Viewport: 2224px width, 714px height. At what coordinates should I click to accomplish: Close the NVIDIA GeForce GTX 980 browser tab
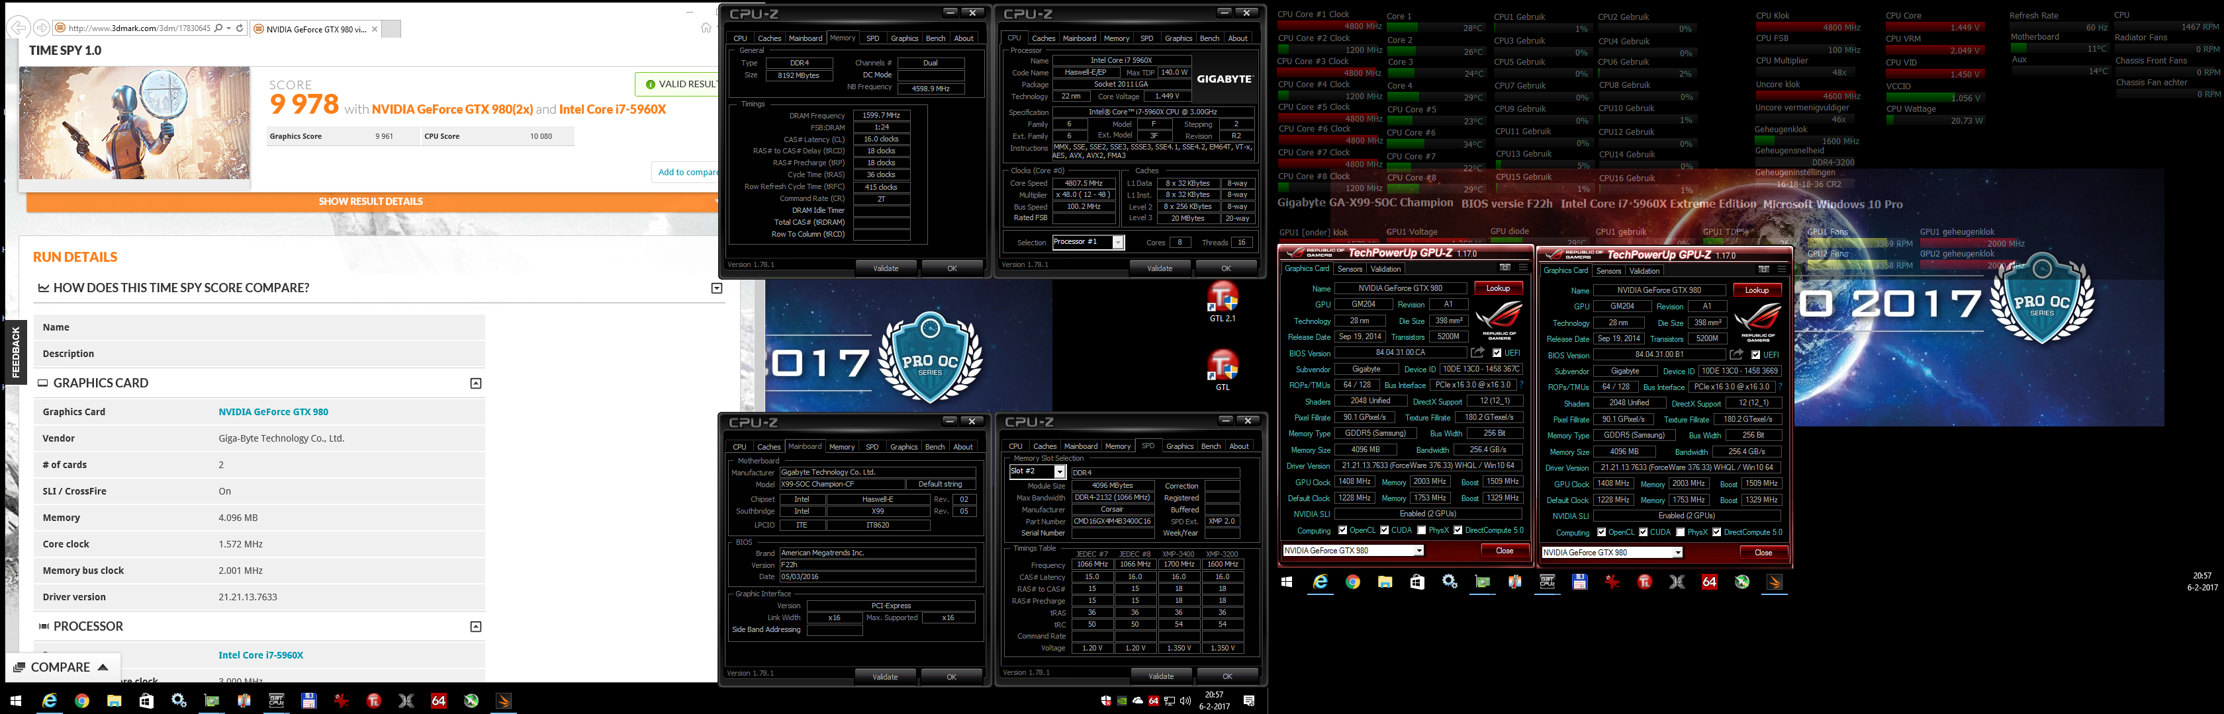[x=374, y=29]
